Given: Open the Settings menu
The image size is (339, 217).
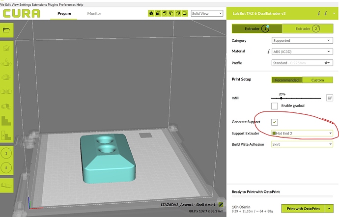Looking at the screenshot, I should click(x=25, y=4).
